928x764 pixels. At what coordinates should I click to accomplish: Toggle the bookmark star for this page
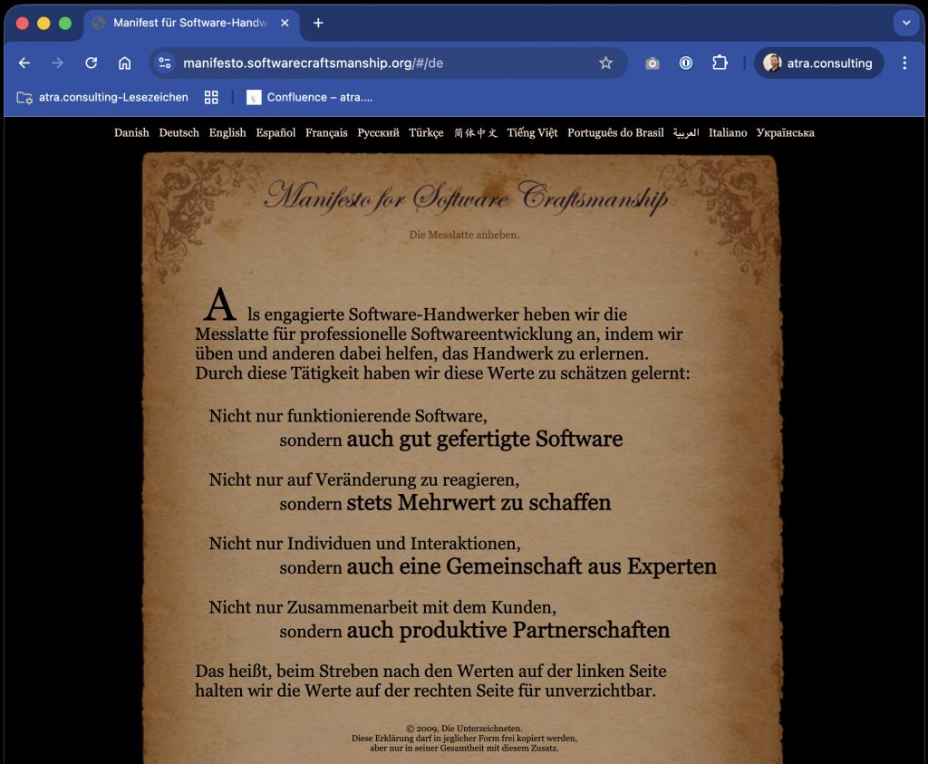pos(604,63)
